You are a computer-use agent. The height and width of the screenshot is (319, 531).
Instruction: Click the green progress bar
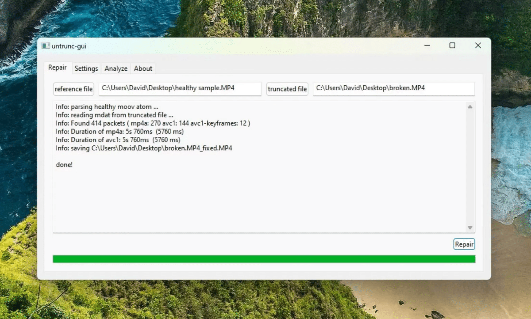[264, 259]
